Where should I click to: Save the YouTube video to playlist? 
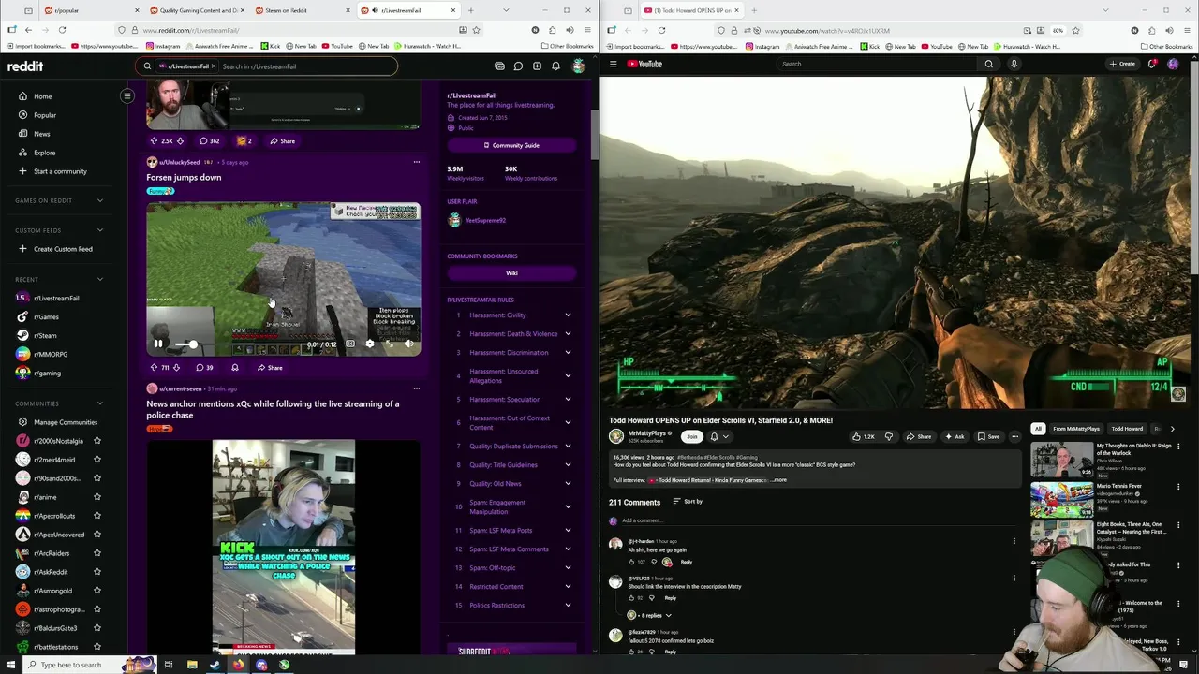[988, 436]
